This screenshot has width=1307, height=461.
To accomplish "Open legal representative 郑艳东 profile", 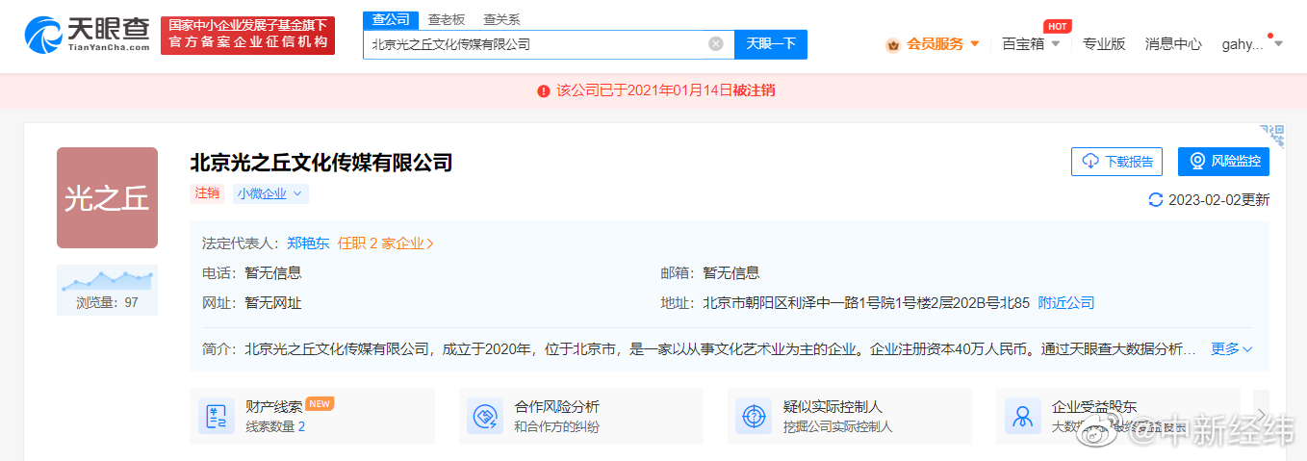I will [x=308, y=243].
